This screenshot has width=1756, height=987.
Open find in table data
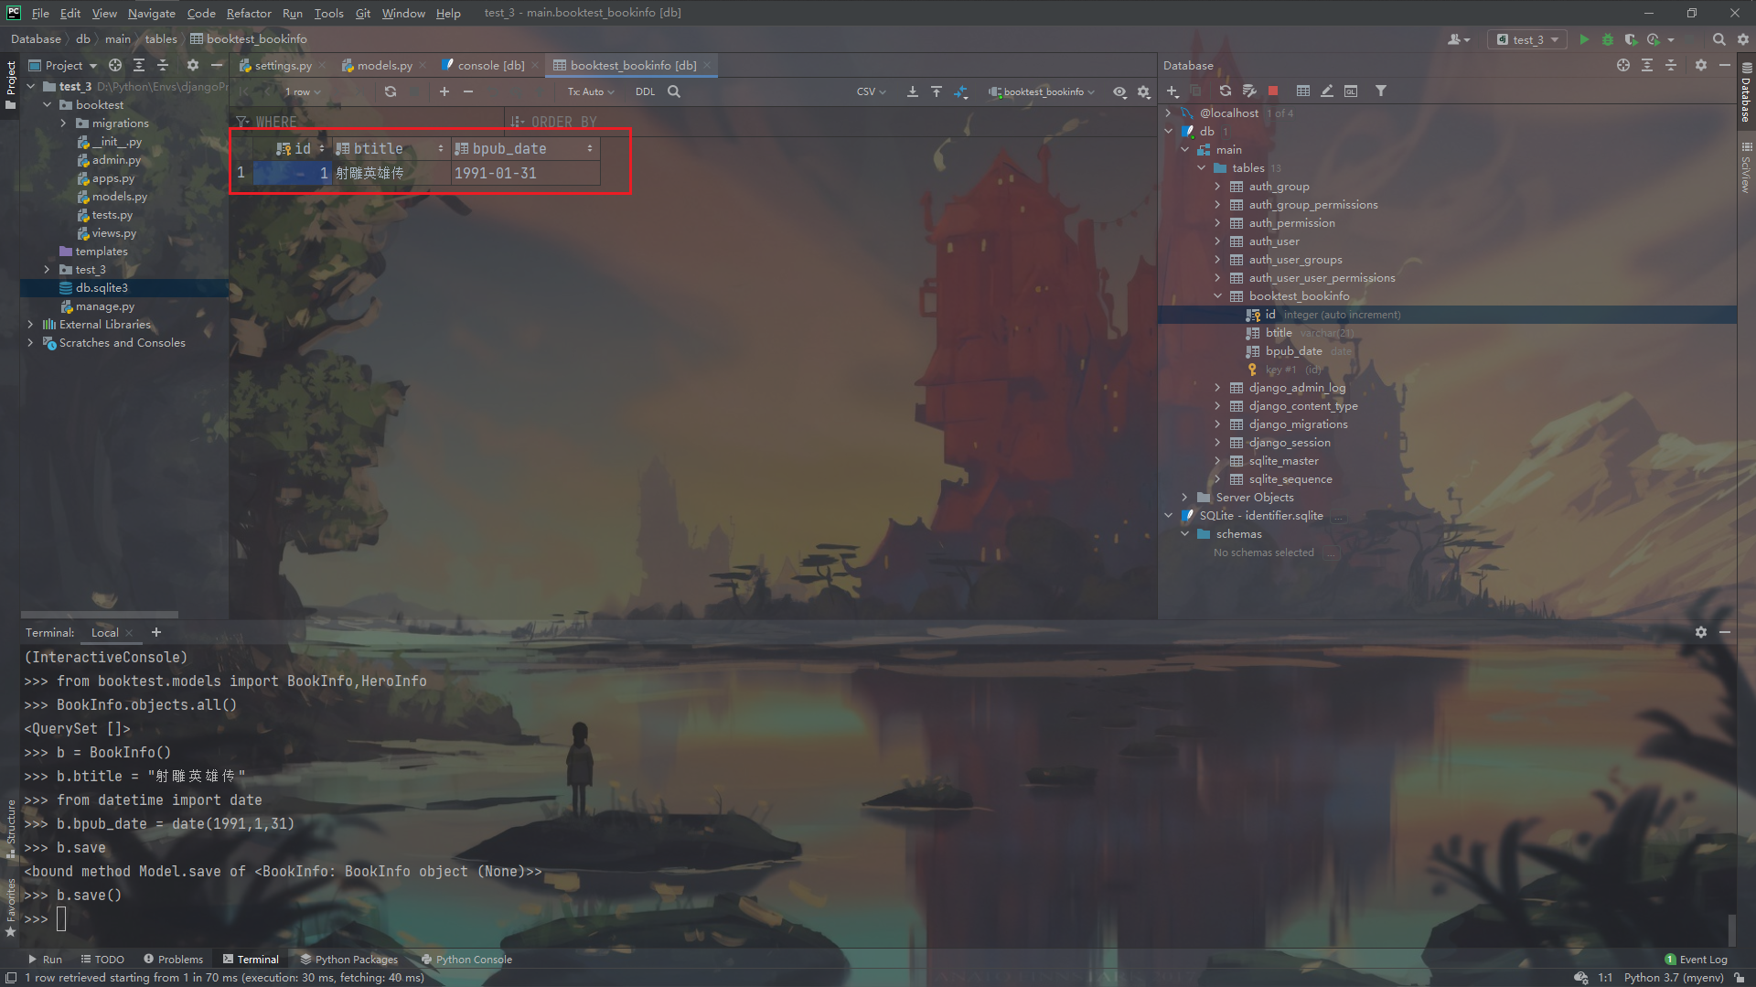[x=674, y=91]
